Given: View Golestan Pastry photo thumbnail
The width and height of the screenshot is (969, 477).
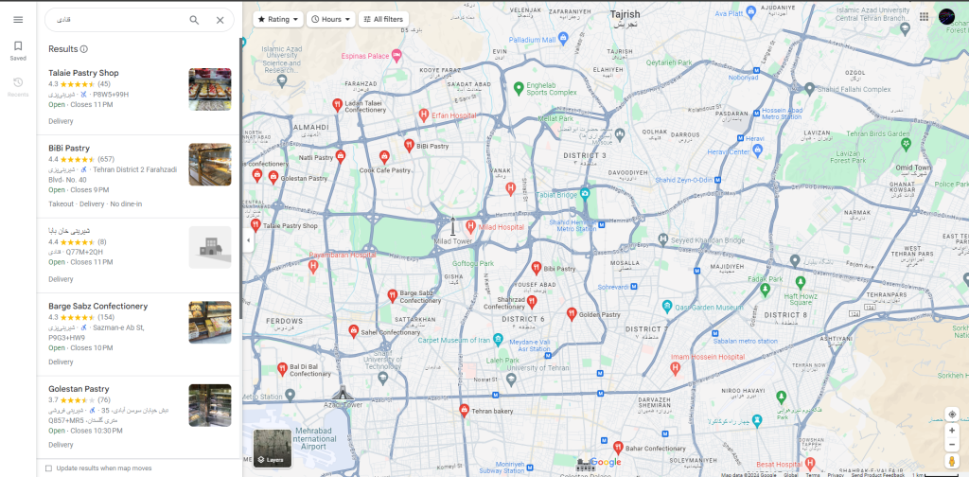Looking at the screenshot, I should click(210, 405).
